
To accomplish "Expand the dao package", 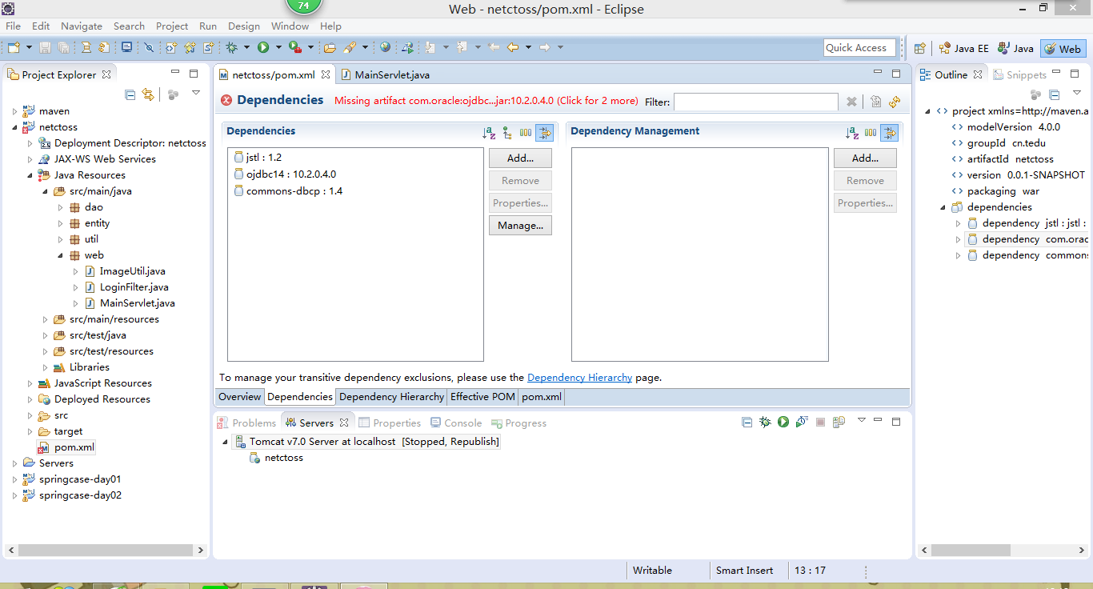I will pos(60,207).
